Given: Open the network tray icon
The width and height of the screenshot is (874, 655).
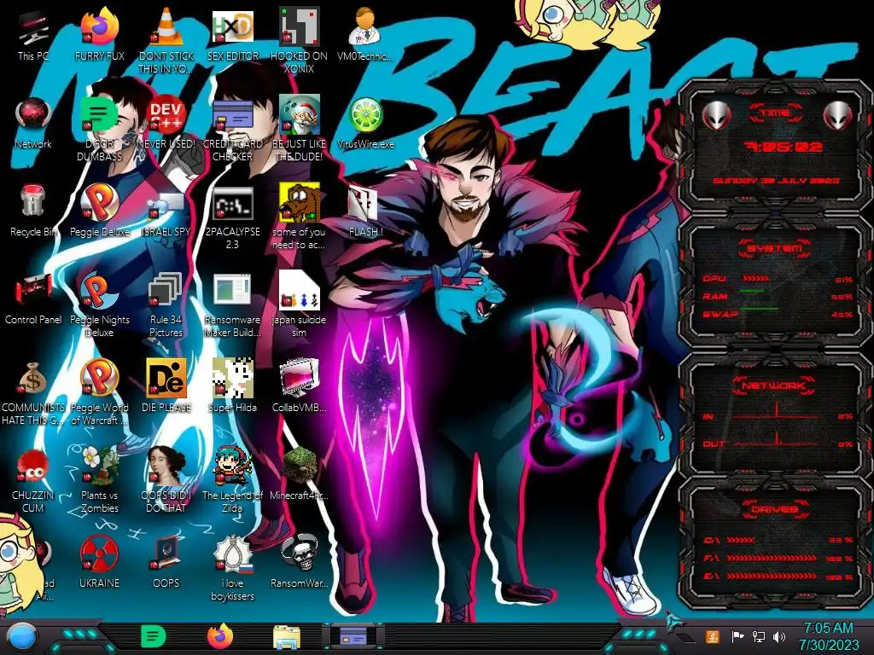Looking at the screenshot, I should [x=758, y=636].
